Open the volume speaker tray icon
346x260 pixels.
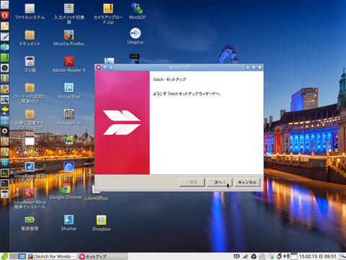click(286, 256)
